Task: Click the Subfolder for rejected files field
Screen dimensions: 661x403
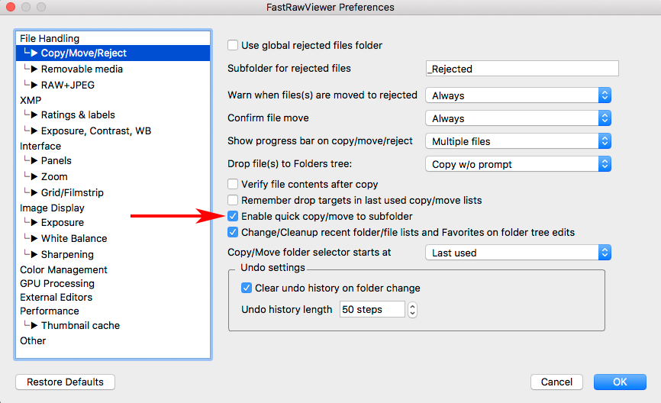Action: point(521,69)
